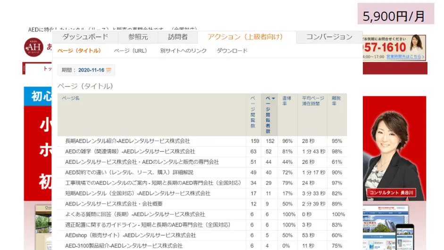Select row 会社概要
This screenshot has width=444, height=250.
point(202,204)
